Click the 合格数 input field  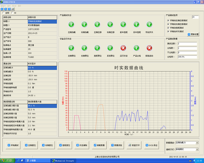click(x=187, y=48)
